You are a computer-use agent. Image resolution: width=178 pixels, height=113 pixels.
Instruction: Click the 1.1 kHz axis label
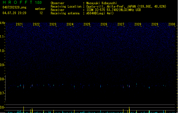[2, 37]
